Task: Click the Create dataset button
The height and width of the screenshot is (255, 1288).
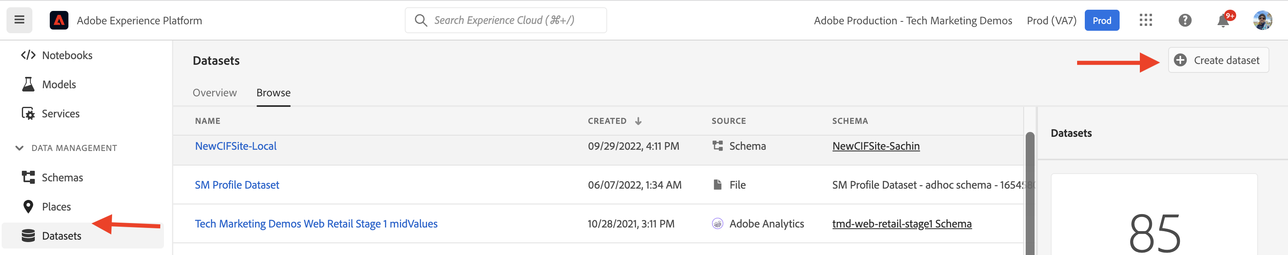Action: click(x=1218, y=60)
